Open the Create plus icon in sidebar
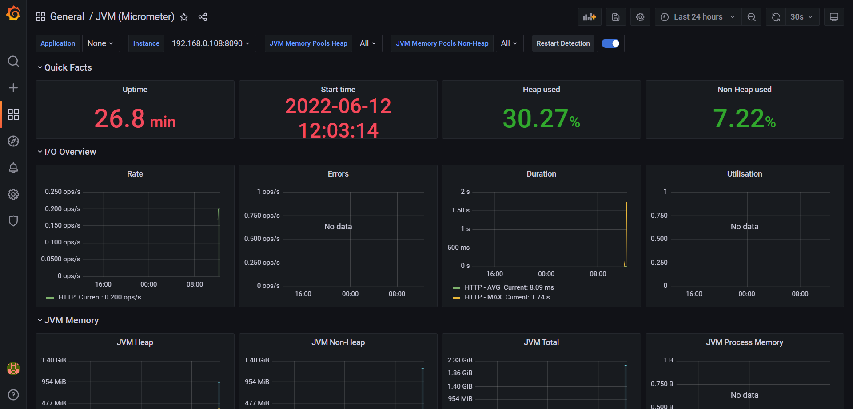This screenshot has height=409, width=853. (x=13, y=88)
